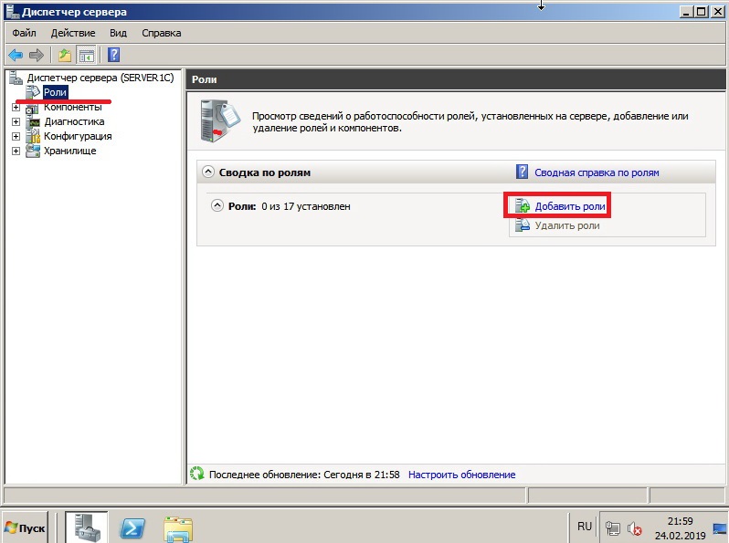Screen dimensions: 729x543
Task: Collapse the Сводка по ролям section
Action: tap(208, 172)
